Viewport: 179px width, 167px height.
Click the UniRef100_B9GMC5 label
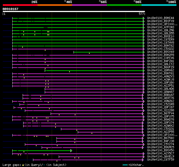[x=161, y=147]
